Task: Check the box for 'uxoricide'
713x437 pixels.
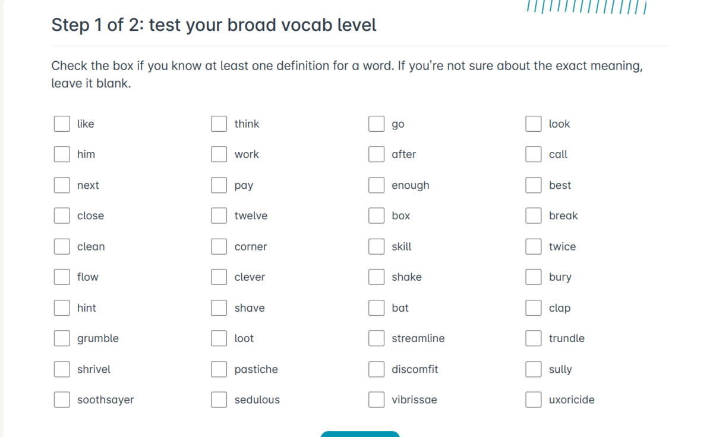Action: click(x=534, y=400)
